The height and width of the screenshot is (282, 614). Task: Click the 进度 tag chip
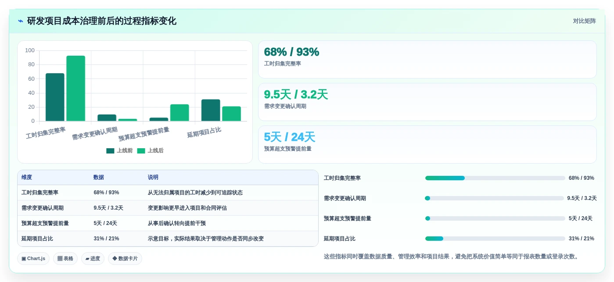pyautogui.click(x=93, y=259)
